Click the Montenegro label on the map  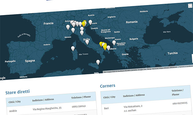[110, 38]
